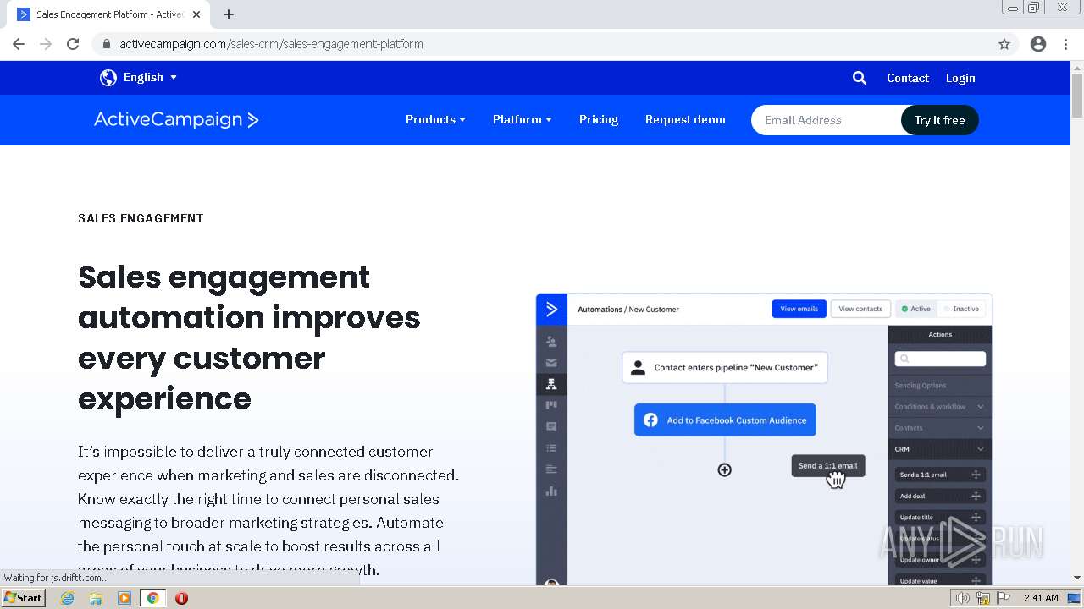The height and width of the screenshot is (609, 1084).
Task: Collapse the CRM actions section
Action: point(940,449)
